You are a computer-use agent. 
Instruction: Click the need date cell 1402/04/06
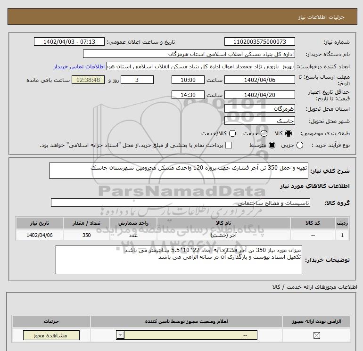click(x=40, y=235)
